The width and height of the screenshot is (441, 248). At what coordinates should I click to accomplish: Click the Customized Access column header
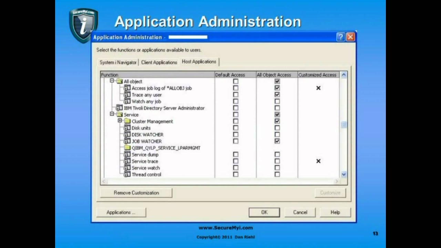click(319, 75)
